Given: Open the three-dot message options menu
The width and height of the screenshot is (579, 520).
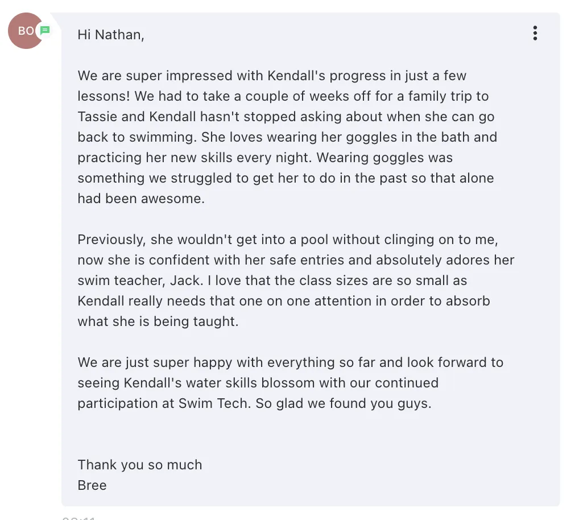Looking at the screenshot, I should pos(535,33).
